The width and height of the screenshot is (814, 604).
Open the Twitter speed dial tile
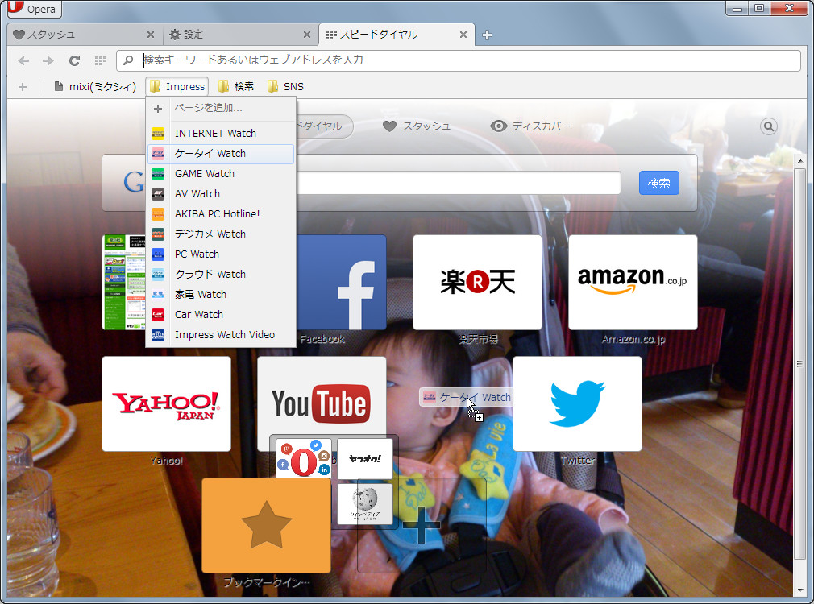pos(577,403)
